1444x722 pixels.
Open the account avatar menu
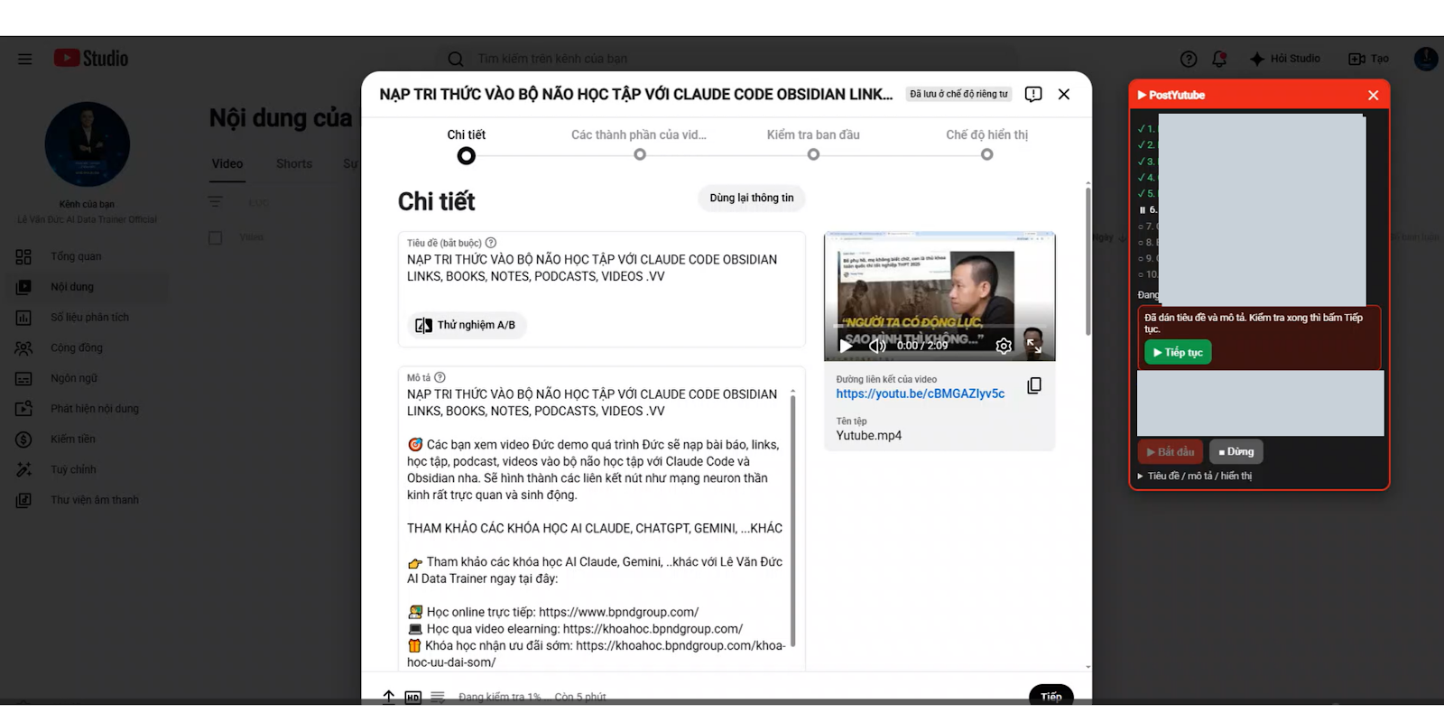[1426, 59]
